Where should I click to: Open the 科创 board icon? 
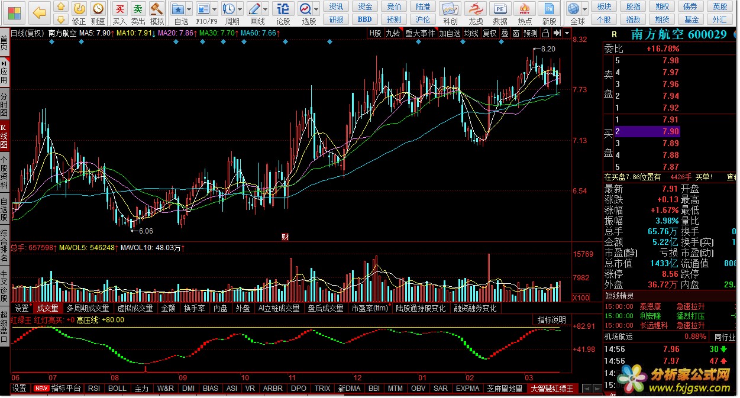[x=450, y=9]
